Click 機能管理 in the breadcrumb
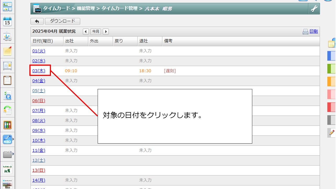Image resolution: width=336 pixels, height=189 pixels. (x=86, y=9)
